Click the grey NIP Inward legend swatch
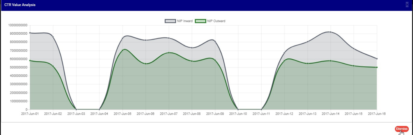The height and width of the screenshot is (135, 413). (170, 21)
